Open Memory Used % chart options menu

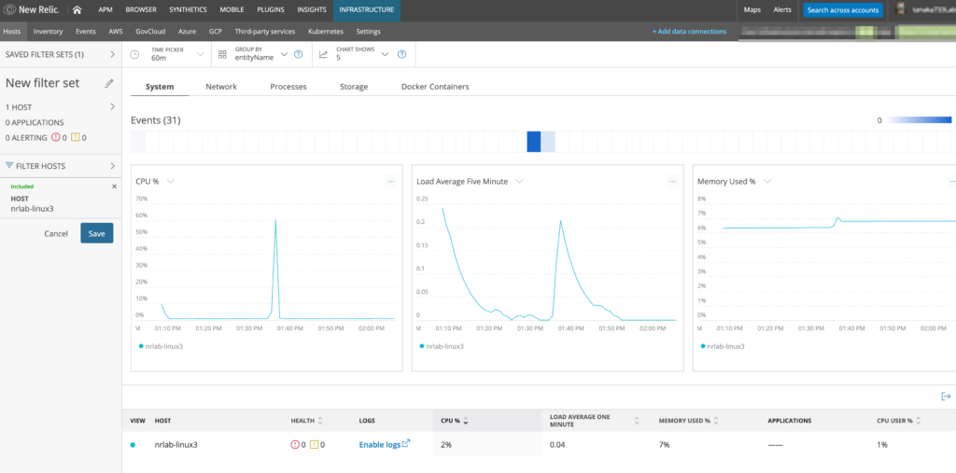[951, 181]
